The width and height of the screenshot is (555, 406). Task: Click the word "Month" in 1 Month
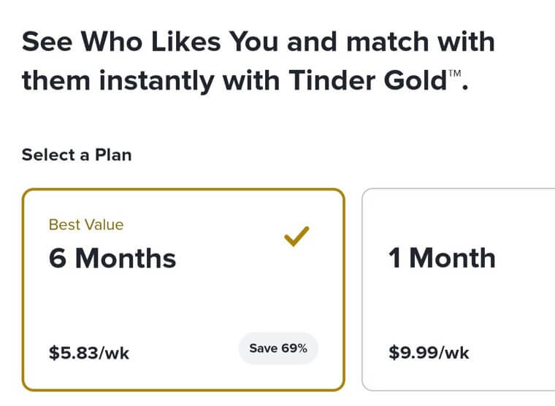point(452,258)
